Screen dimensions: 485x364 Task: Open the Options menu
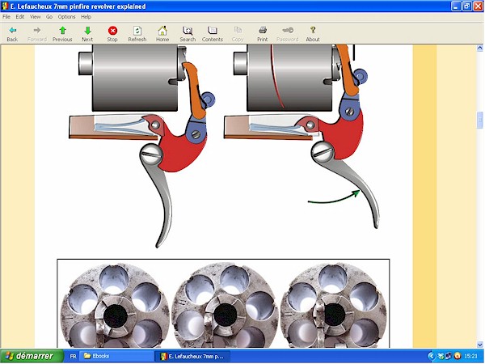point(66,17)
